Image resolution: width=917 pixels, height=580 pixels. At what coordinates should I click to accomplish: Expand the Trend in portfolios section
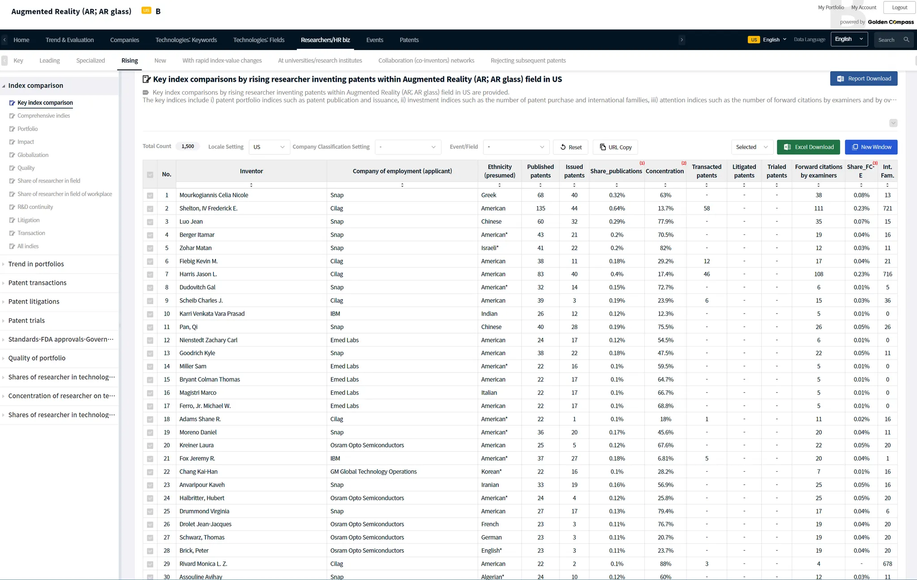[x=36, y=264]
